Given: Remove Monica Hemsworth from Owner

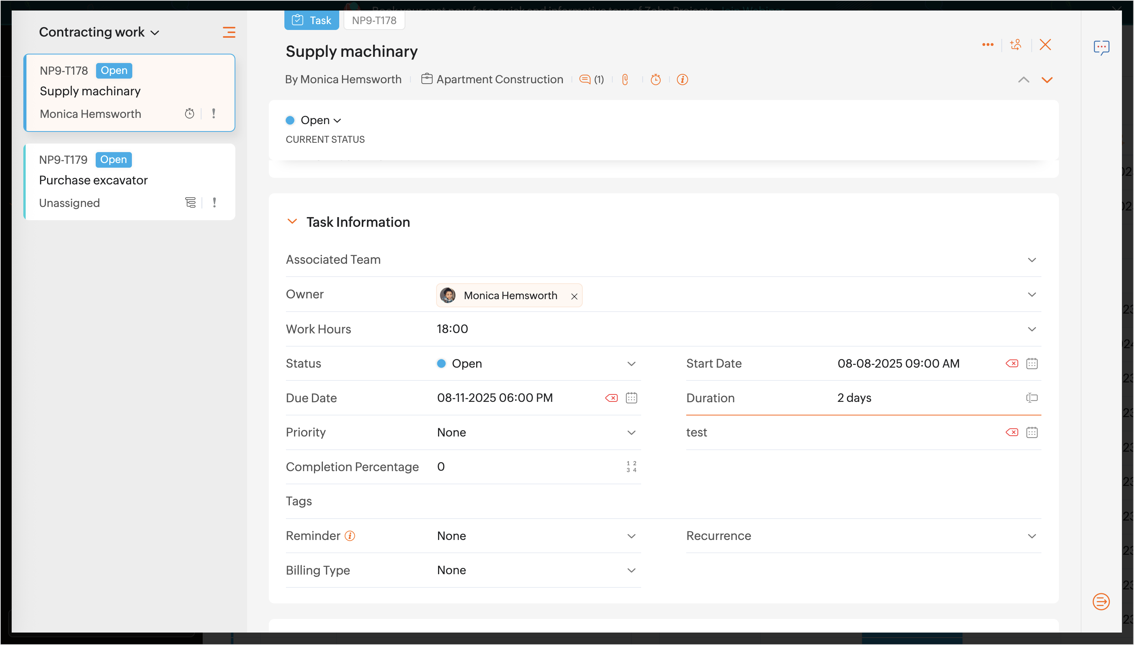Looking at the screenshot, I should [x=574, y=296].
